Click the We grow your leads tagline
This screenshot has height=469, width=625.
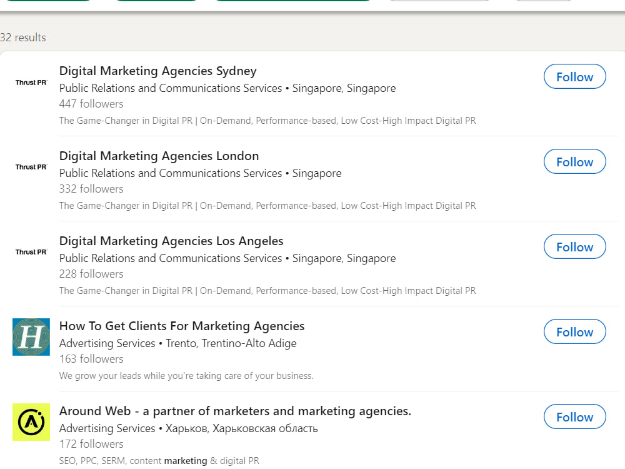186,376
